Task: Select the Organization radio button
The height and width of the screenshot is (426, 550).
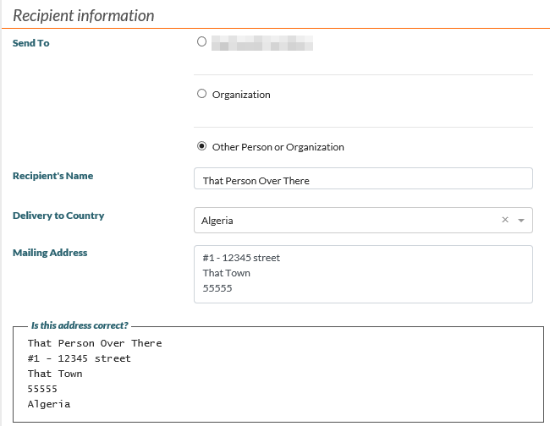Action: (x=201, y=94)
